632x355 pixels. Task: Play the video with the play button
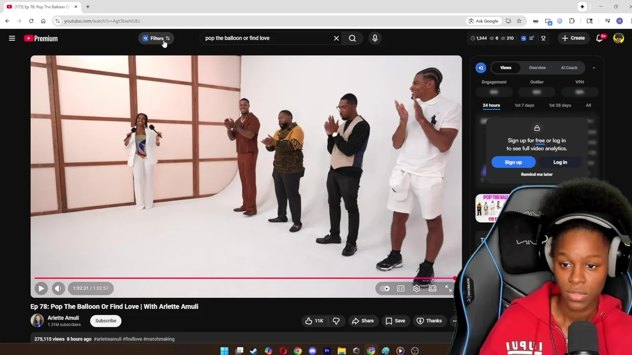[41, 288]
